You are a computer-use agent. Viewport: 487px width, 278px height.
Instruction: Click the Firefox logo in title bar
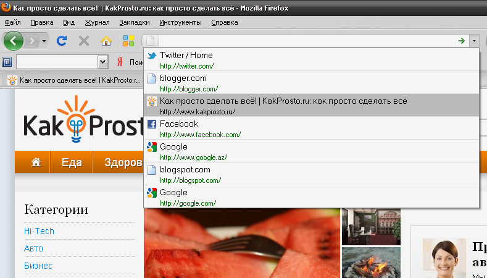(x=6, y=7)
